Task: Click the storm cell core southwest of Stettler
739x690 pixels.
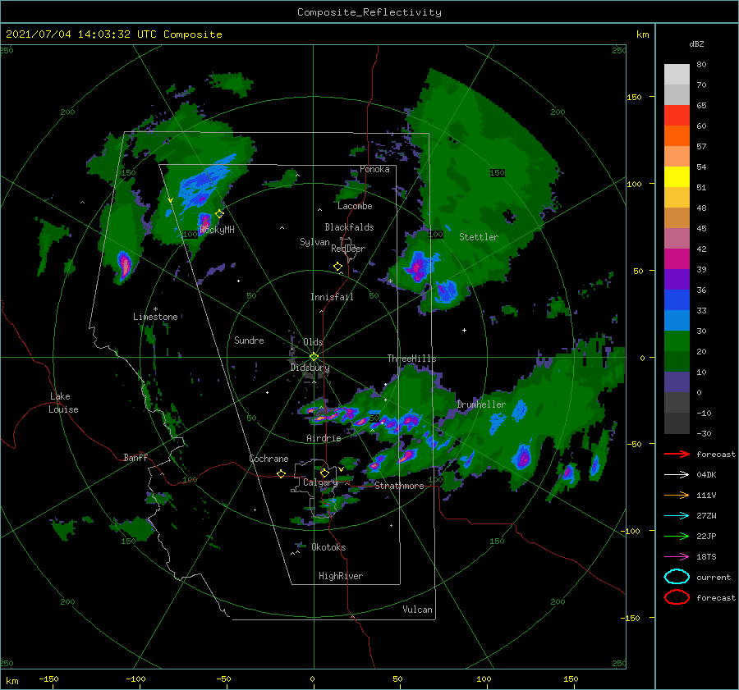Action: coord(418,267)
